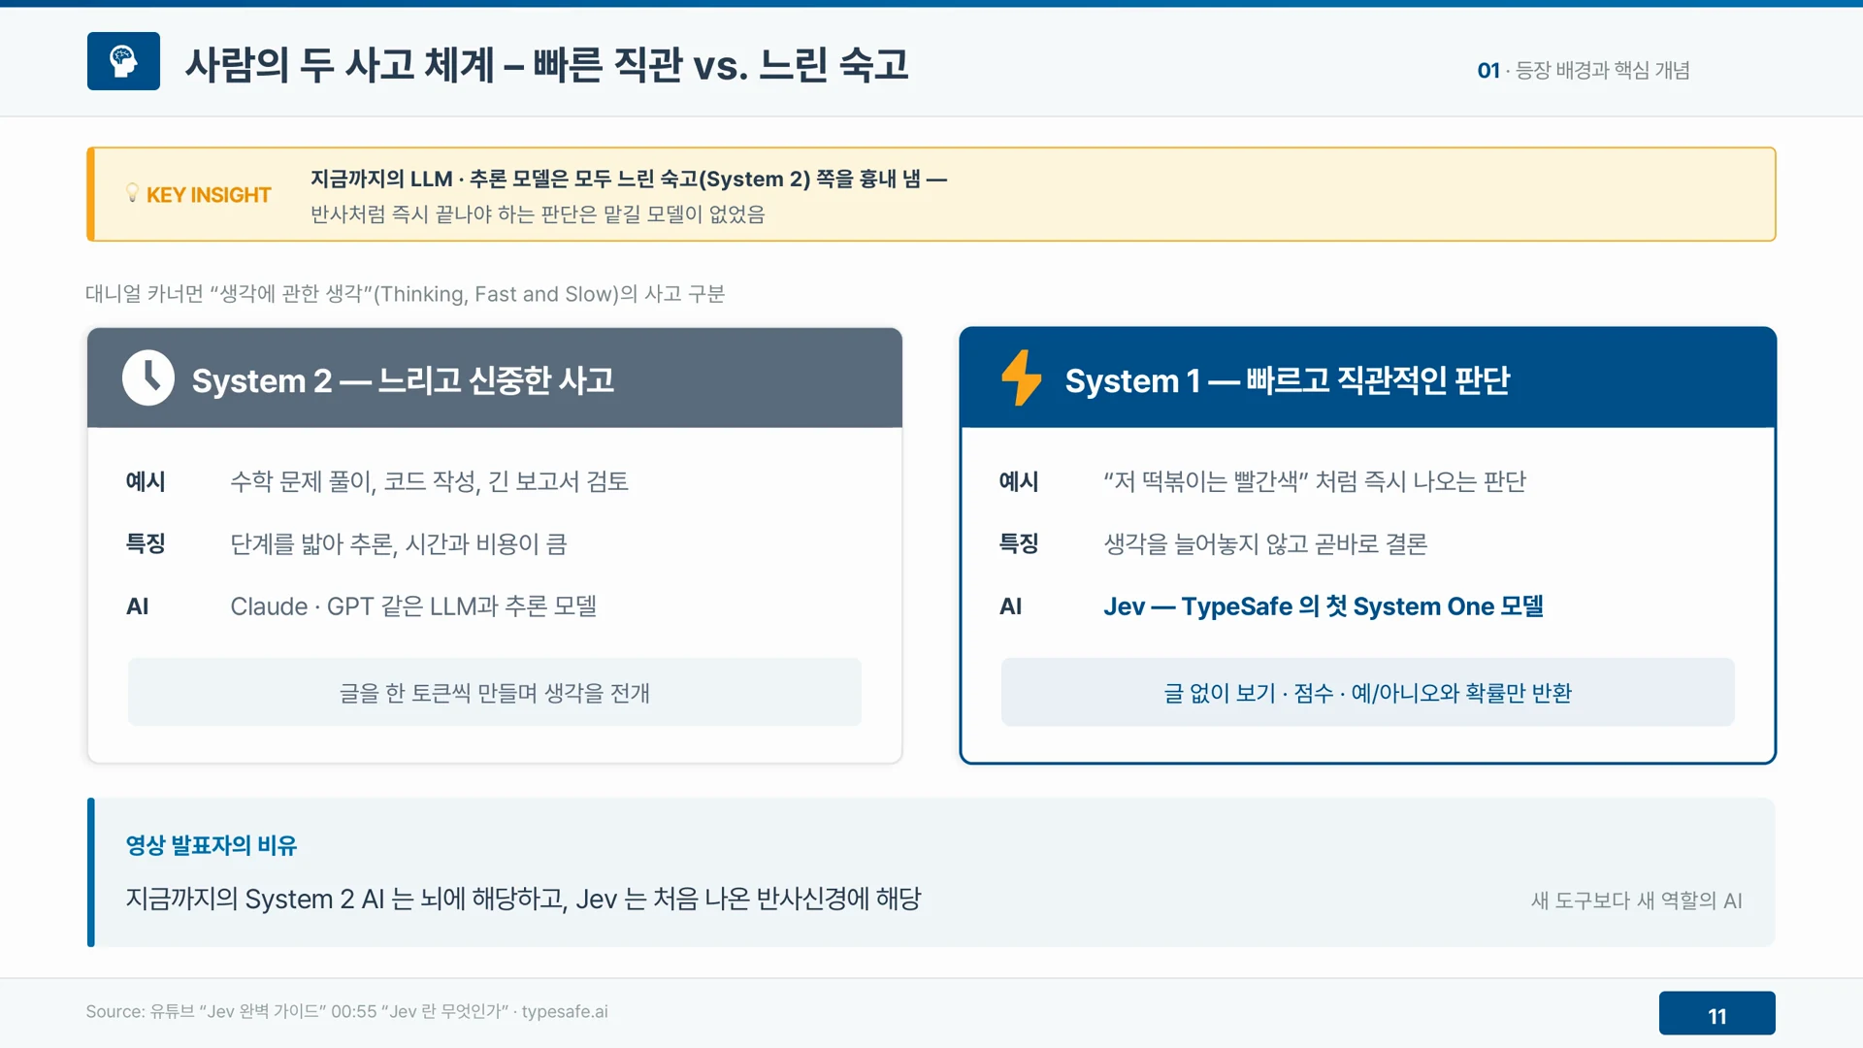Click the 영상 발표자의 비유 heading

point(212,845)
